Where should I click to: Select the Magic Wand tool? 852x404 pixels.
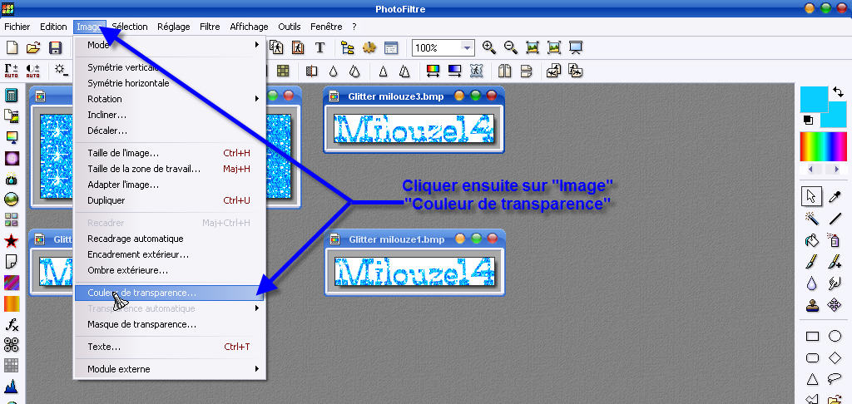coord(812,219)
